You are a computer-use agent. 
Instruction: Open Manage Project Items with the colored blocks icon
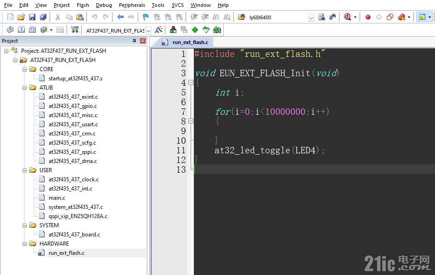click(173, 30)
